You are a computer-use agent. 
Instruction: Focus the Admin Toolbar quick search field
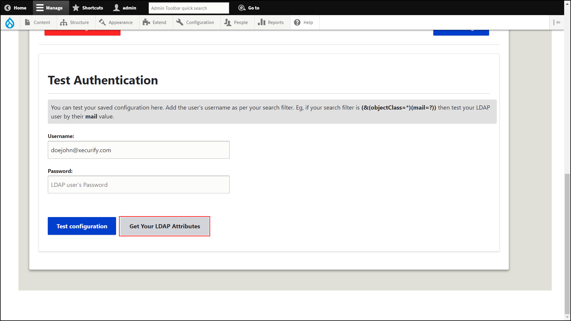pyautogui.click(x=188, y=8)
